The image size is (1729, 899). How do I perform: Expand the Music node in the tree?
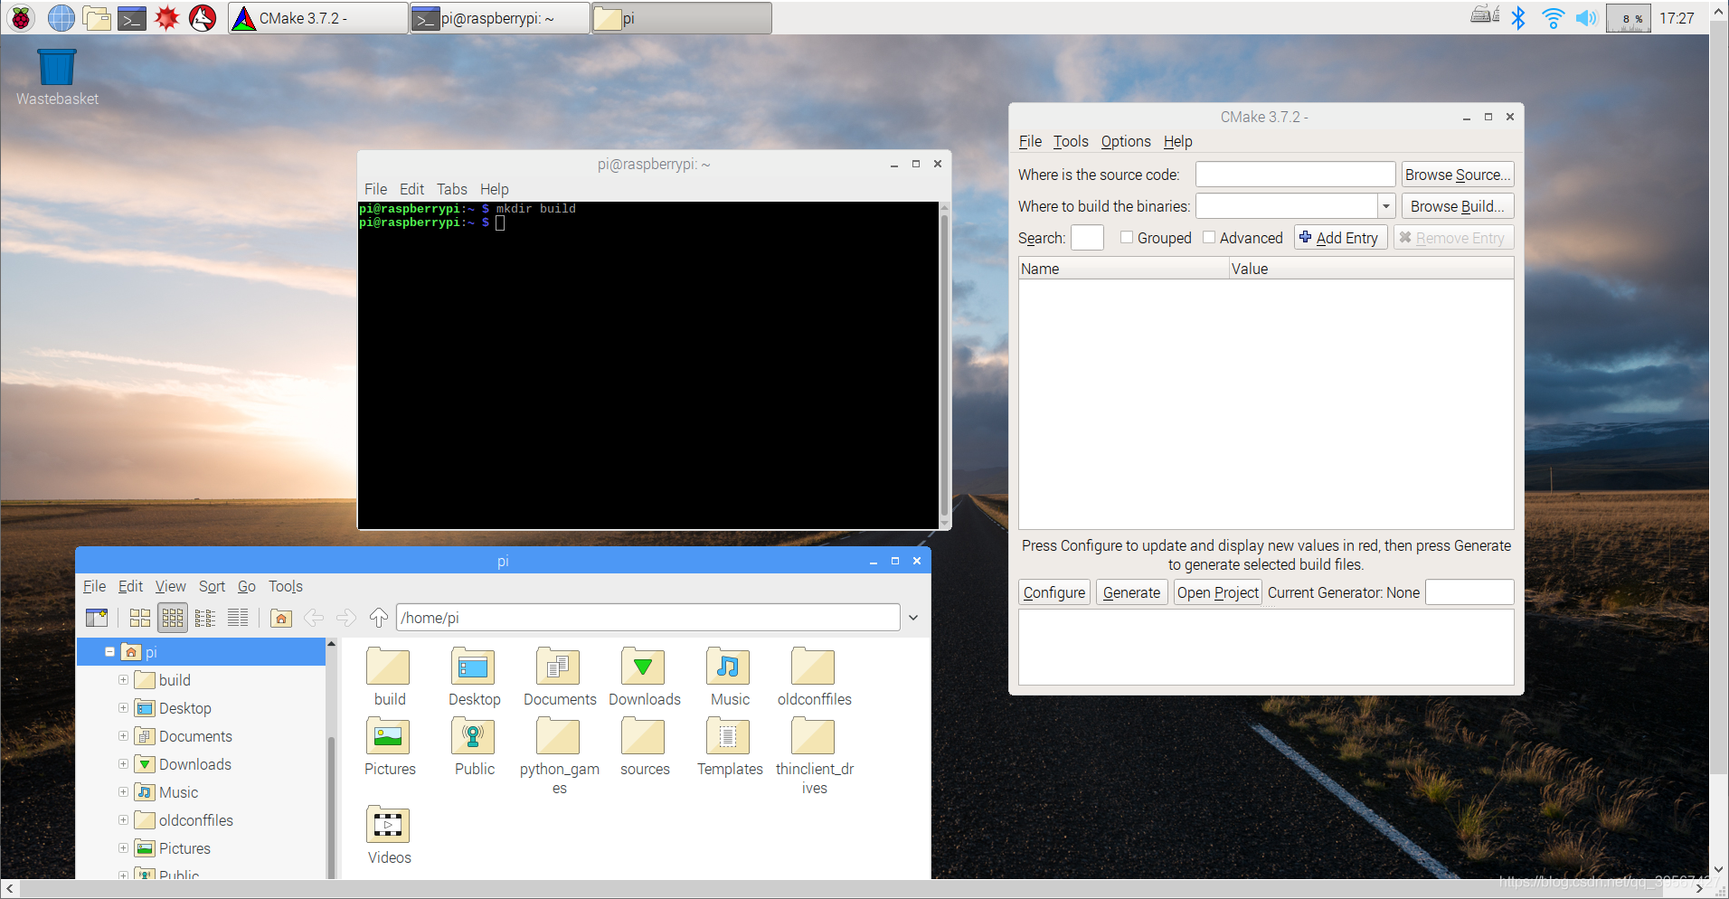(124, 791)
